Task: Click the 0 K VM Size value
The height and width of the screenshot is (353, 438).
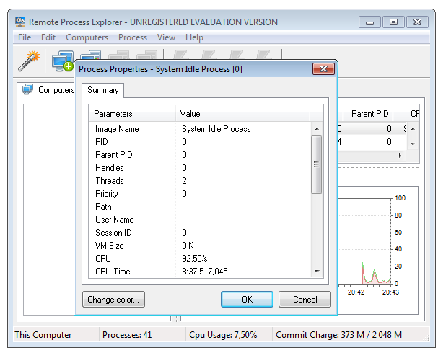Action: 188,246
